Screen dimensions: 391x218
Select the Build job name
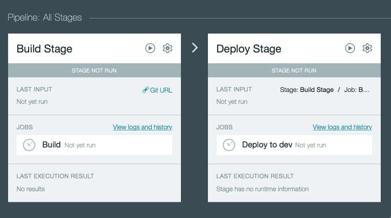[x=51, y=145]
